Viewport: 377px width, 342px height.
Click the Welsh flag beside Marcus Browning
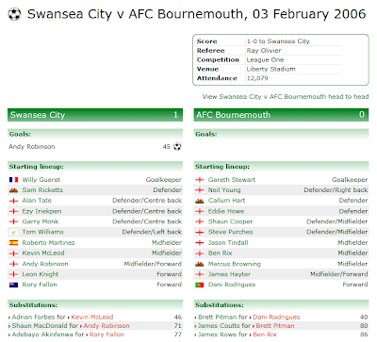(200, 264)
